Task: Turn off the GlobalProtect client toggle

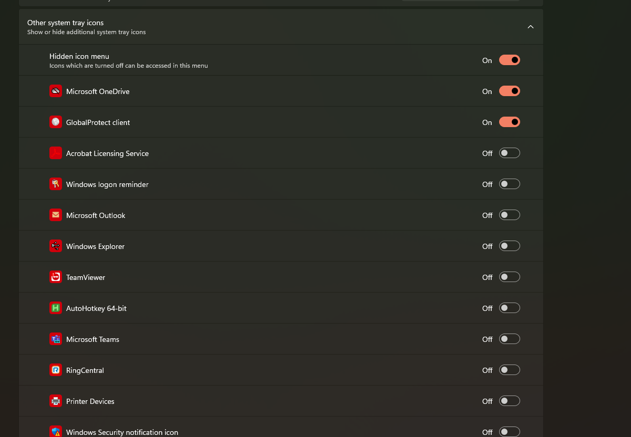Action: coord(509,122)
